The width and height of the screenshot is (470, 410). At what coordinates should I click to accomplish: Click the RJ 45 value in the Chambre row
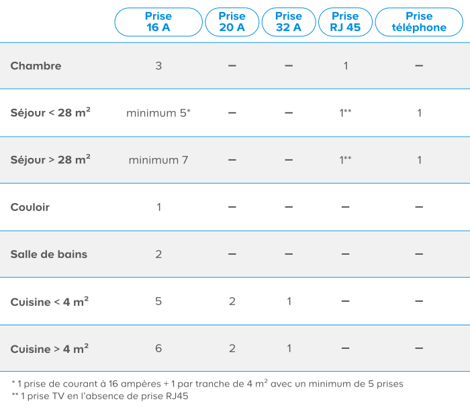point(345,66)
